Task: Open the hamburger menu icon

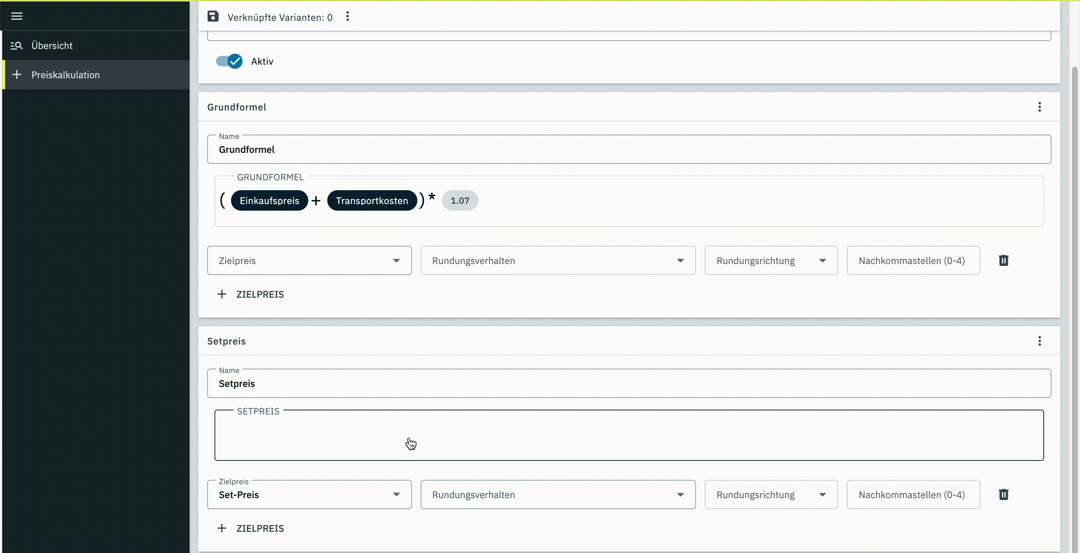Action: [17, 16]
